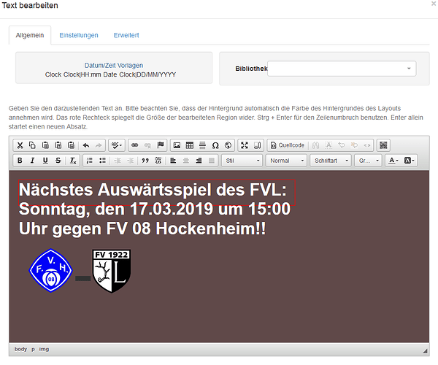The height and width of the screenshot is (365, 438).
Task: Click the Datum/Zeit Vorlagen link
Action: coord(114,66)
